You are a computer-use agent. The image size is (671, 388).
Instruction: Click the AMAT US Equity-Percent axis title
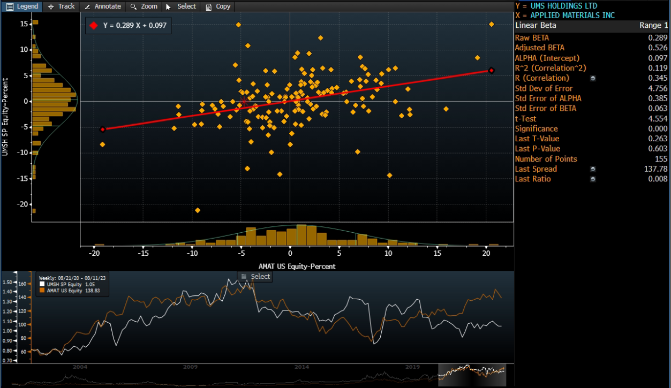tap(298, 266)
